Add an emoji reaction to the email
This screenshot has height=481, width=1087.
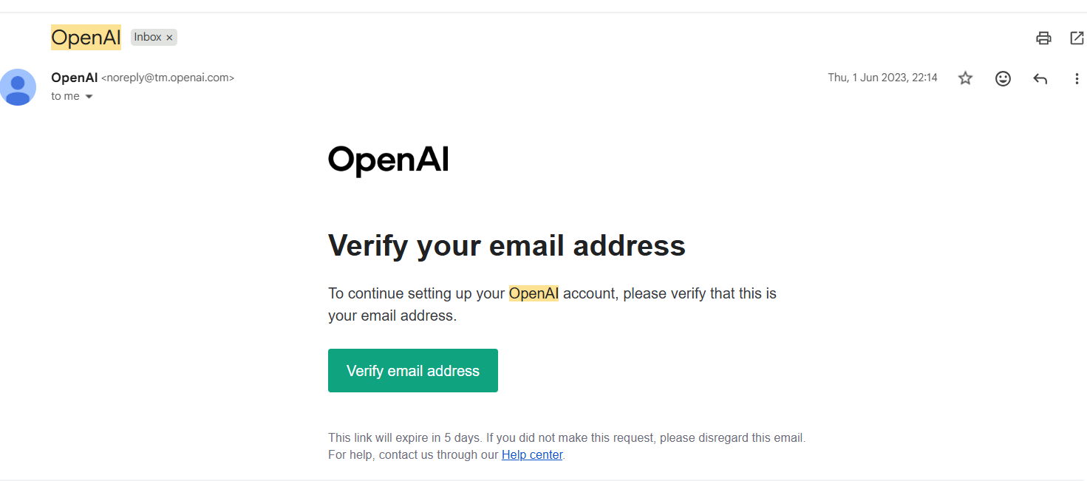1003,78
